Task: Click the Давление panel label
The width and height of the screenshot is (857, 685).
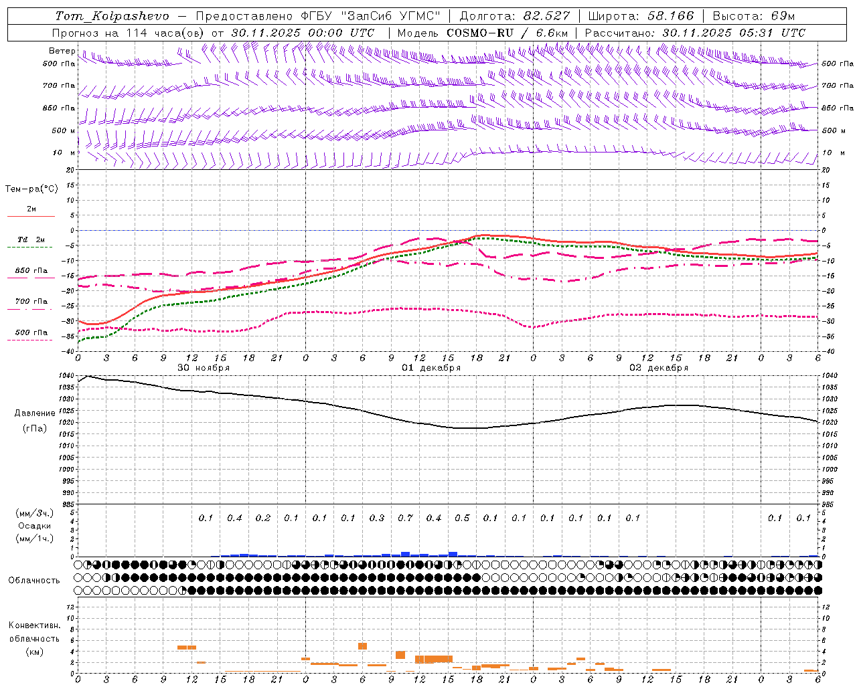Action: pyautogui.click(x=35, y=413)
